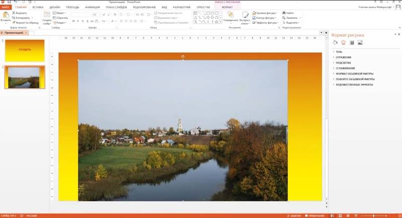Expand Поворот объемной фигуры section
Screen dimensions: 402x218
click(355, 79)
